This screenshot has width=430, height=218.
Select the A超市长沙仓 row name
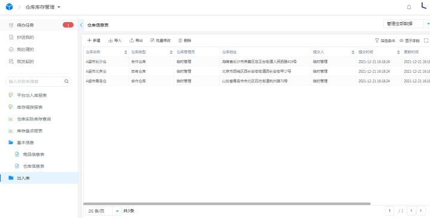tap(96, 62)
